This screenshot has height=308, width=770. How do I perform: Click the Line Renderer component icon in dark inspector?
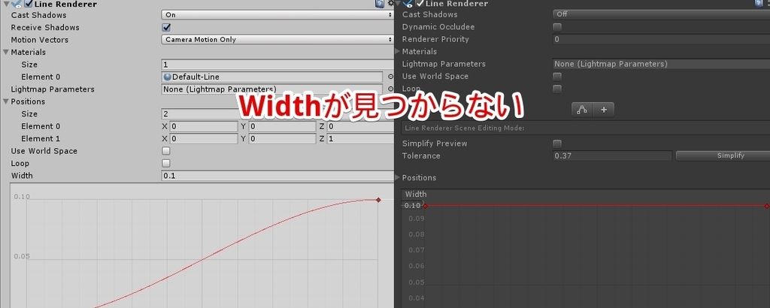click(x=407, y=4)
